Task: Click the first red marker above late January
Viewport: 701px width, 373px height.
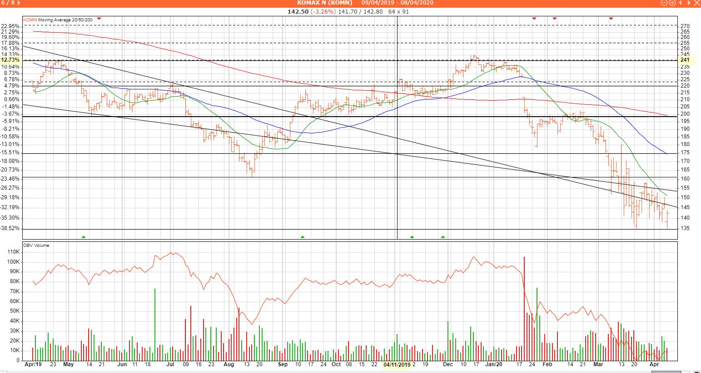Action: pos(534,19)
